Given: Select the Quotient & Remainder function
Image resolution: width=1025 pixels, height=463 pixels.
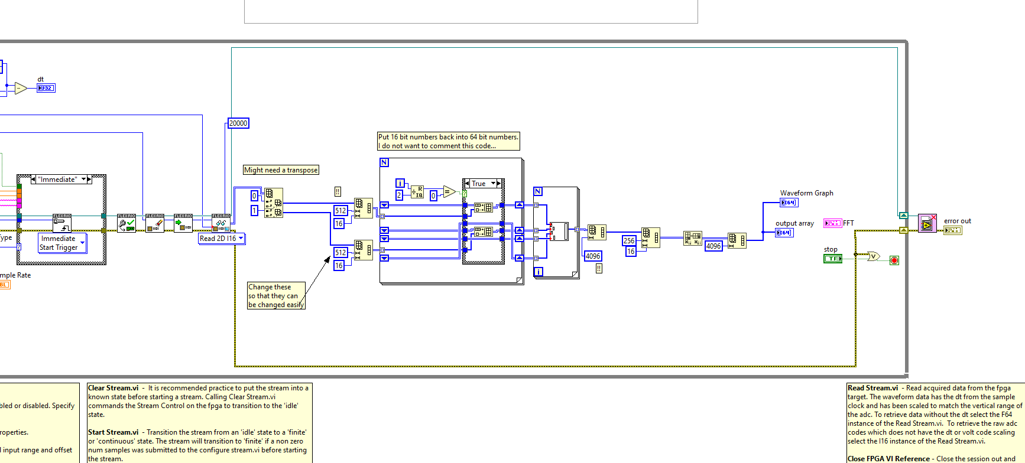Looking at the screenshot, I should pos(417,191).
